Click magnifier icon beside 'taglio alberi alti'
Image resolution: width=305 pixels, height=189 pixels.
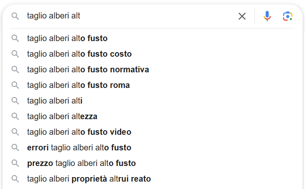click(15, 101)
